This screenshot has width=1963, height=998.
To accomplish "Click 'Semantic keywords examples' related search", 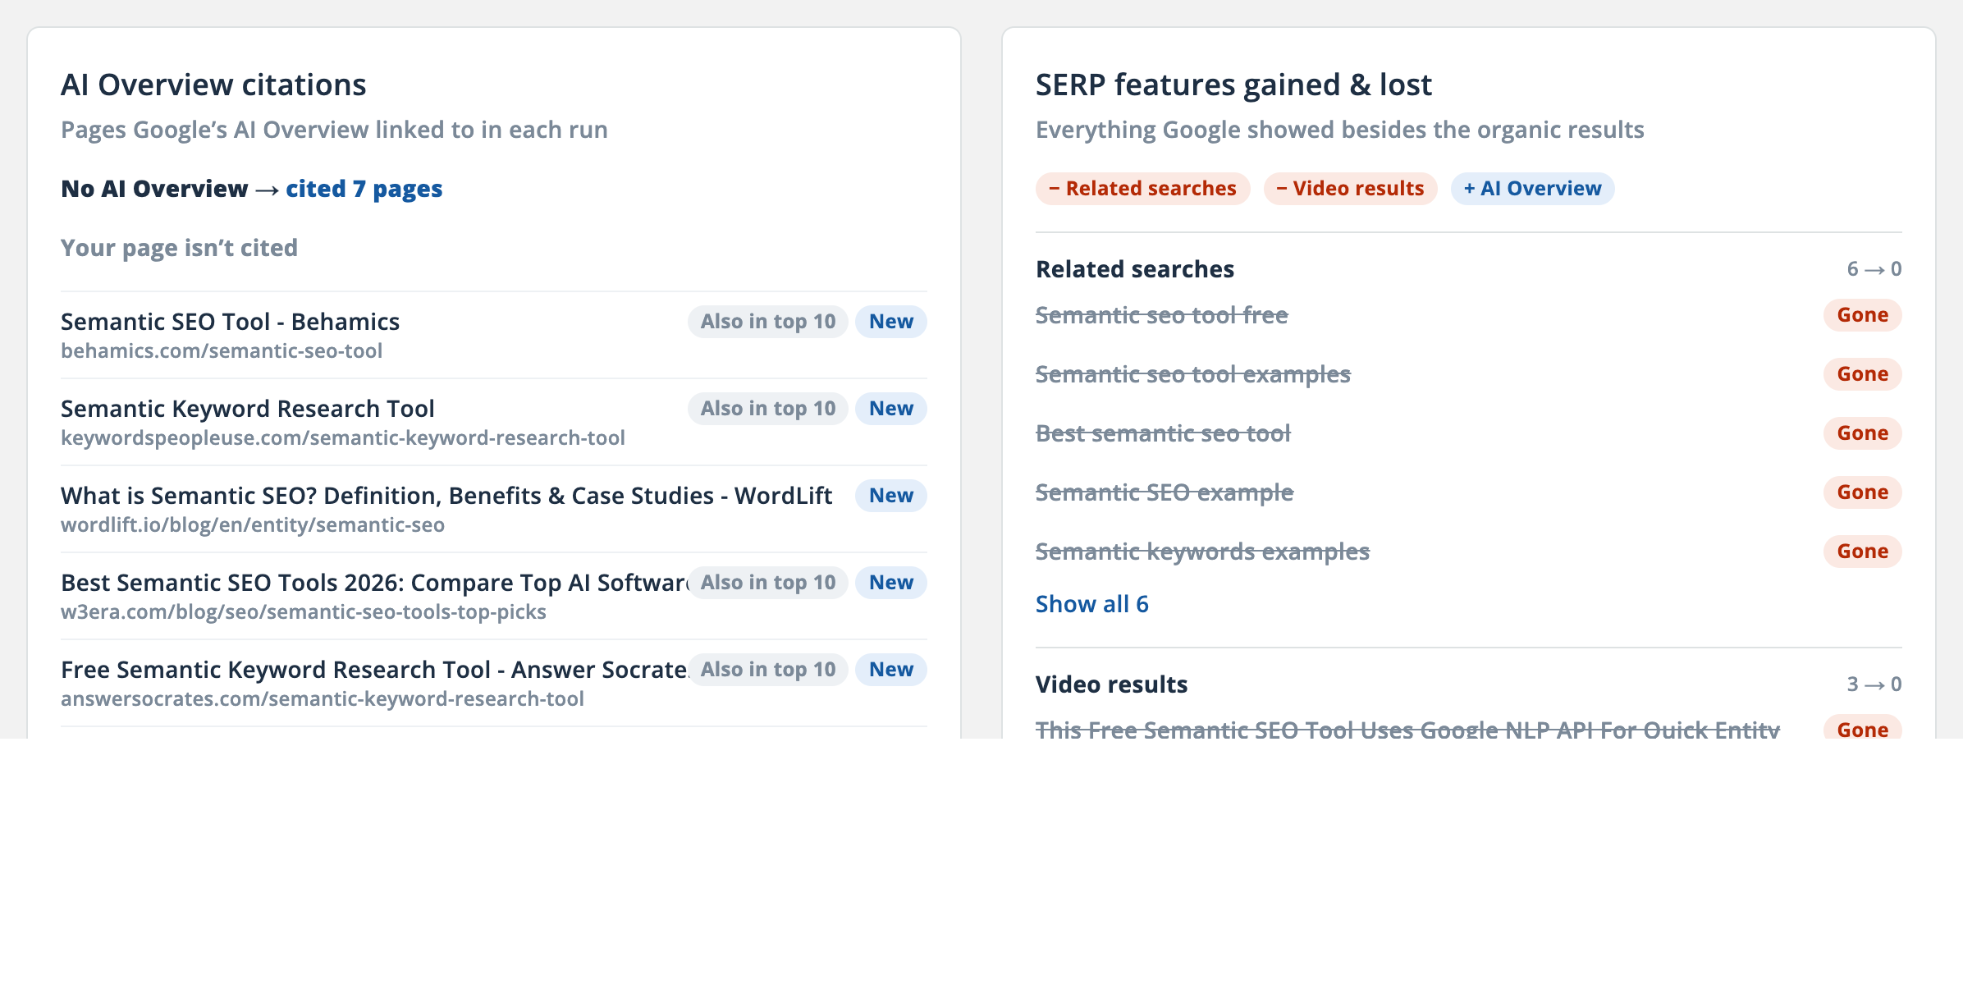I will [1202, 552].
